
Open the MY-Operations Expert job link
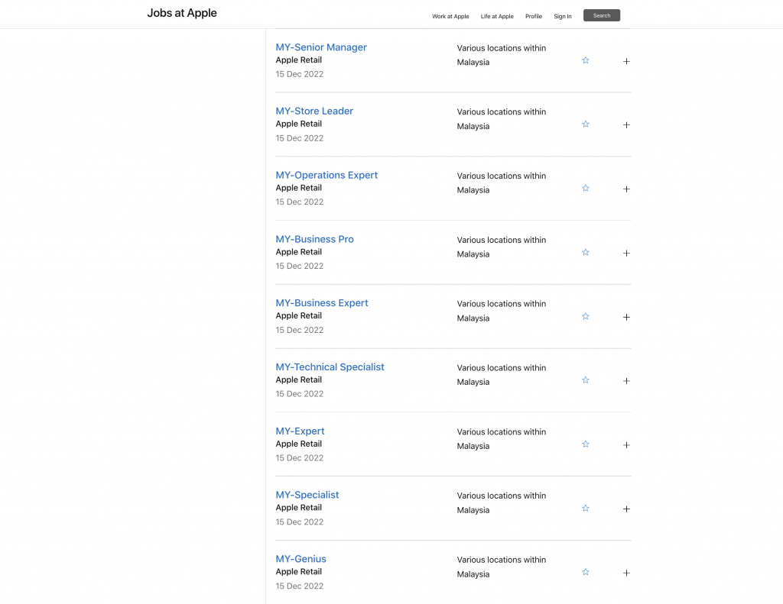click(327, 175)
